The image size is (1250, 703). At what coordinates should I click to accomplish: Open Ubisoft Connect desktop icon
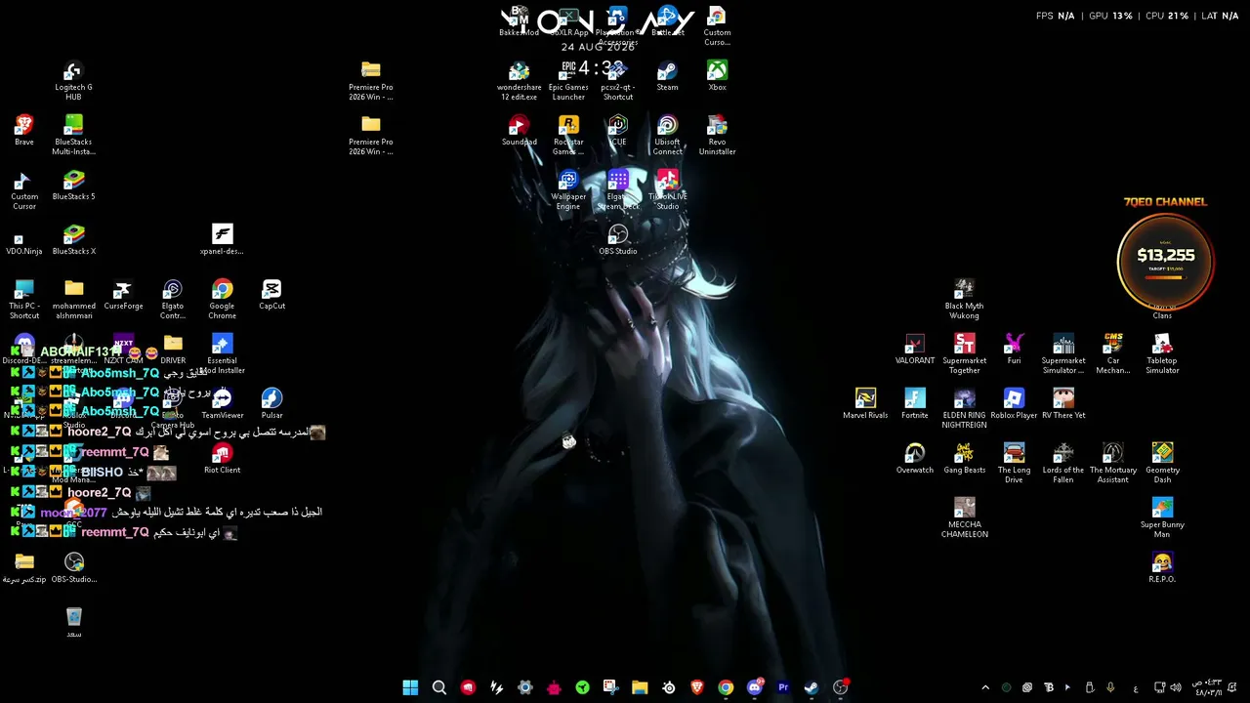(667, 136)
